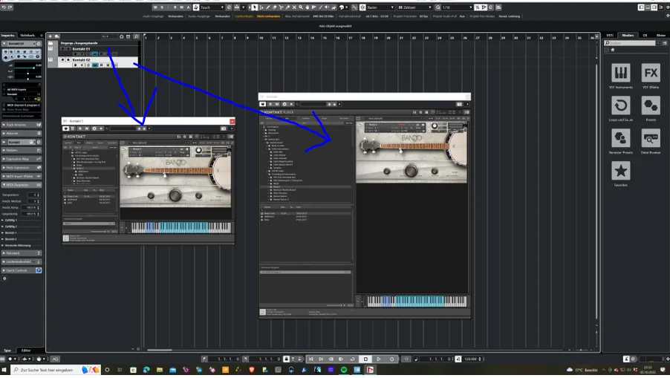This screenshot has height=378, width=670.
Task: Click the Undo arrow icon
Action: click(x=4, y=7)
